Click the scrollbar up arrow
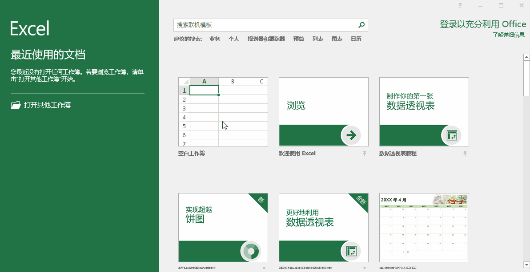 tap(526, 57)
